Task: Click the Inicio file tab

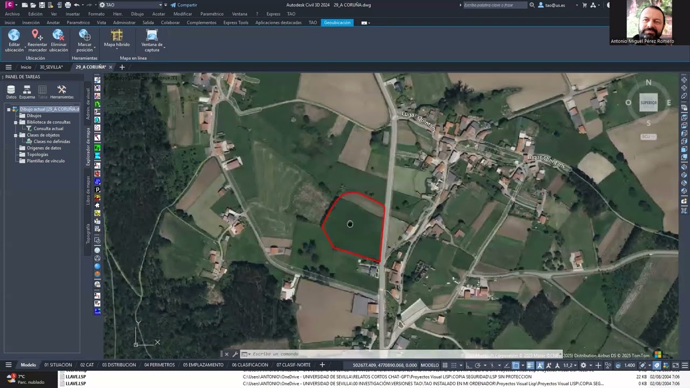Action: coord(26,67)
